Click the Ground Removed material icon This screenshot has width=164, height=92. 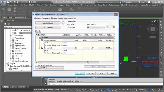[42, 40]
